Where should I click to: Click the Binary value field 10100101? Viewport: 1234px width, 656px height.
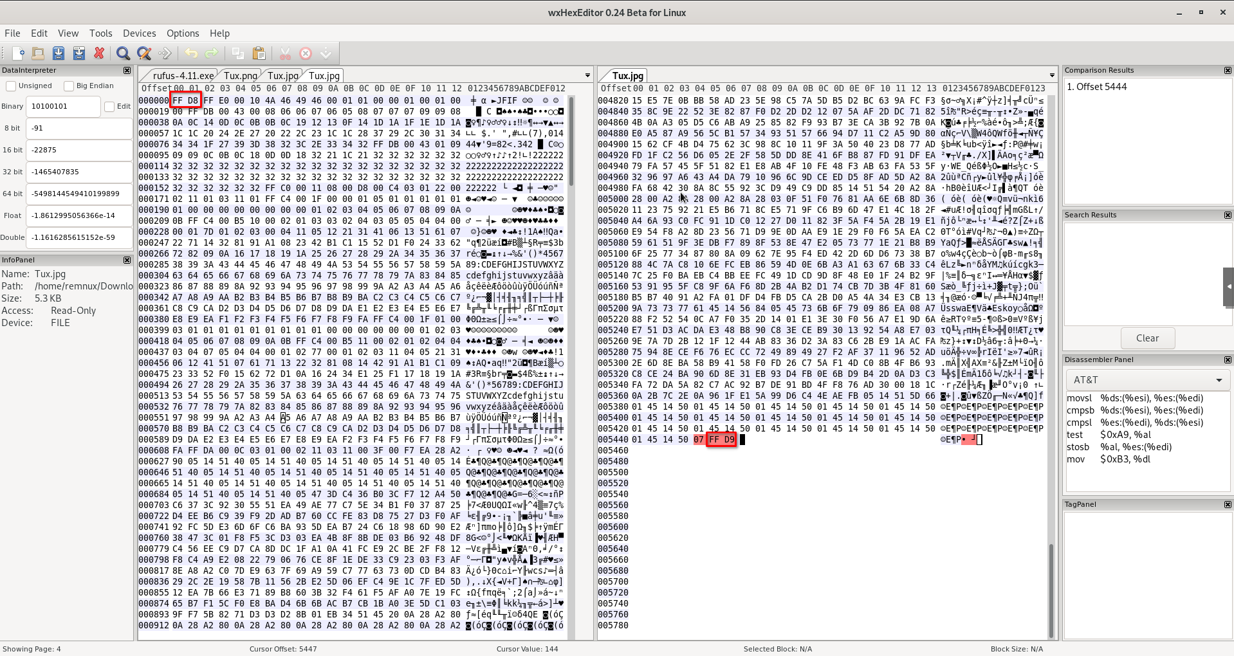click(x=63, y=107)
